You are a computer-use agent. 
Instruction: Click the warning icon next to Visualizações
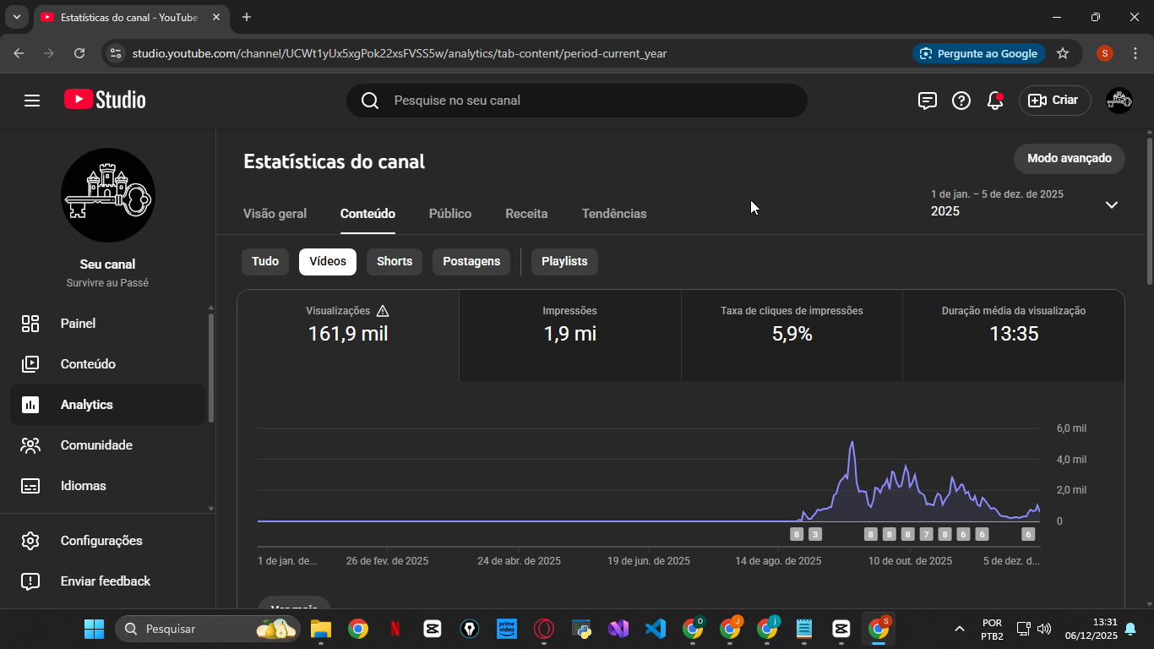[x=383, y=311]
